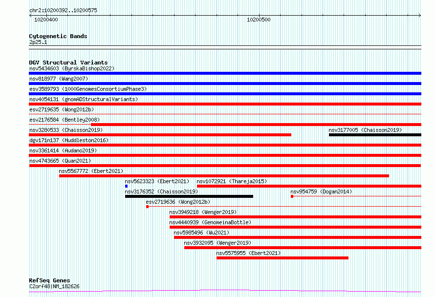
Task: Click the nsv3177005 (Chaisson2019) label
Action: pos(365,130)
